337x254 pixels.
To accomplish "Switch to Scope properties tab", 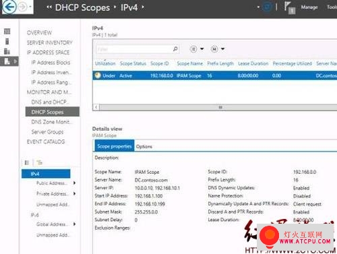I will coord(115,146).
